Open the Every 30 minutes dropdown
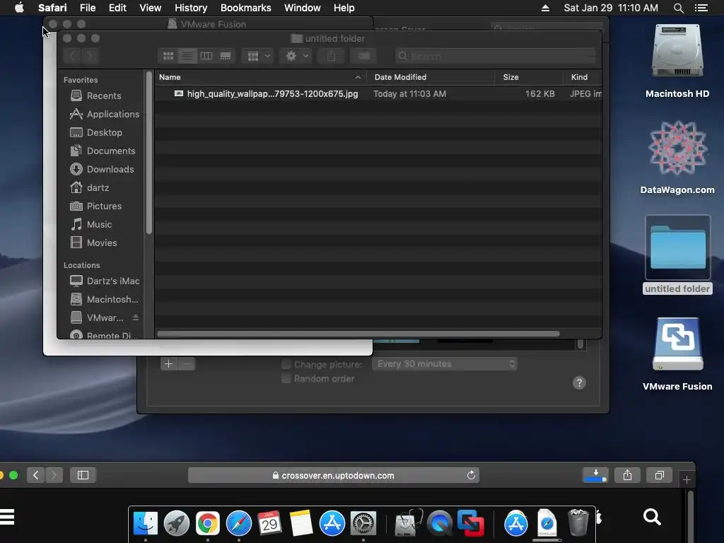 click(x=445, y=364)
